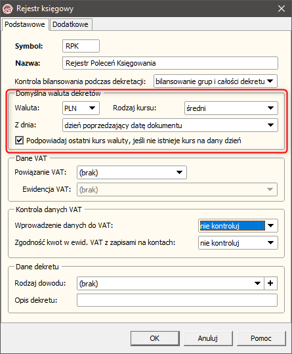Screen dimensions: 292x354
Task: Focus the Opis dekretu input field
Action: pyautogui.click(x=177, y=300)
